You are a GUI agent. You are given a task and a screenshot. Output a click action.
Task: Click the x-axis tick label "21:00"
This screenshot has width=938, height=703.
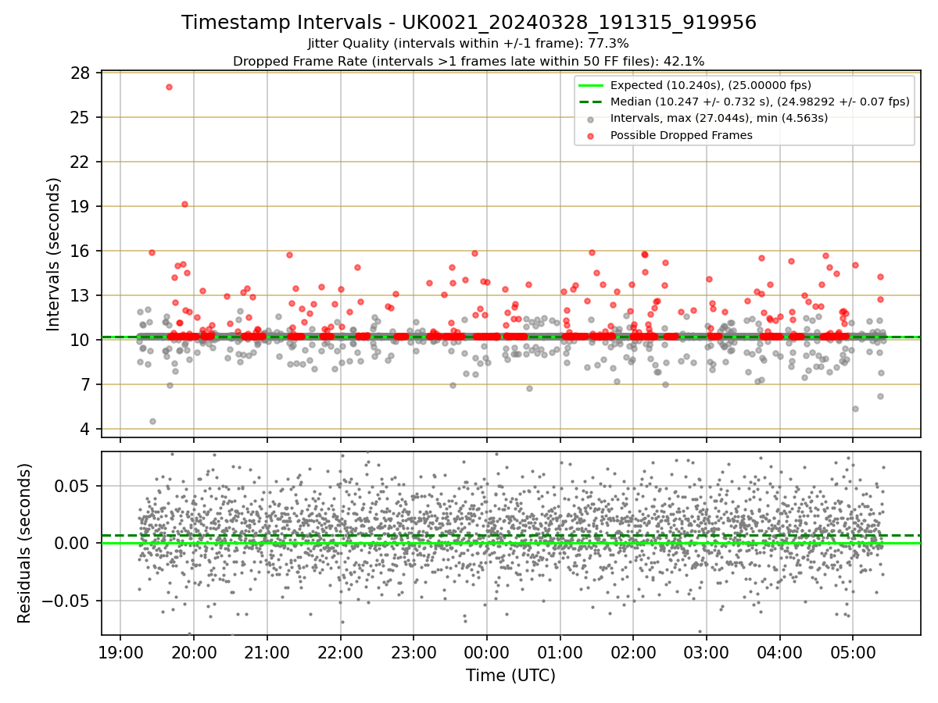[x=267, y=652]
